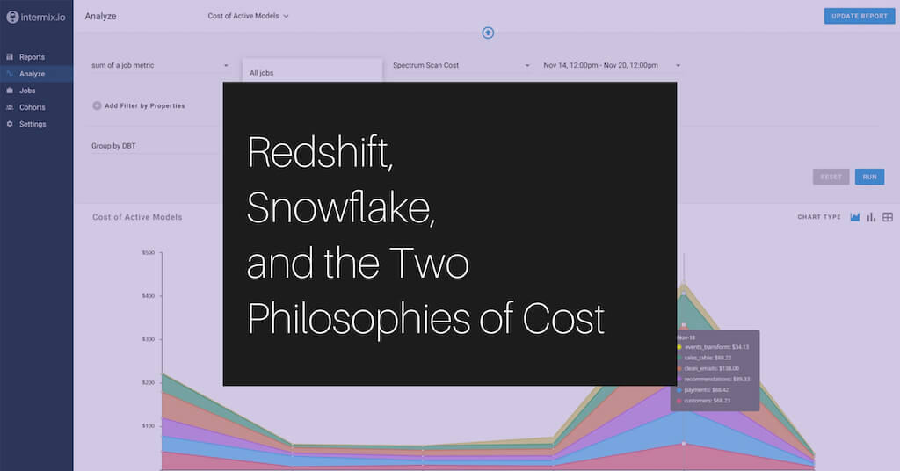This screenshot has width=900, height=471.
Task: Collapse the panel with the circled up arrow
Action: point(488,33)
